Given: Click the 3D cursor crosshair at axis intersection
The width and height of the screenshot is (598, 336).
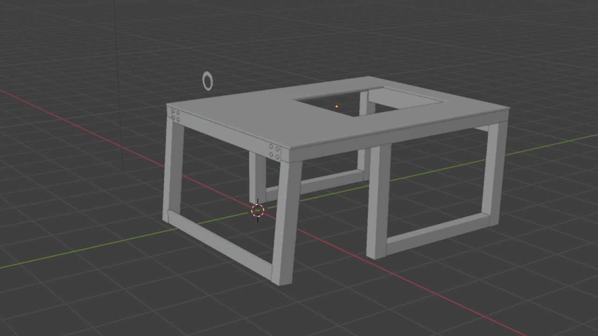Looking at the screenshot, I should point(257,210).
